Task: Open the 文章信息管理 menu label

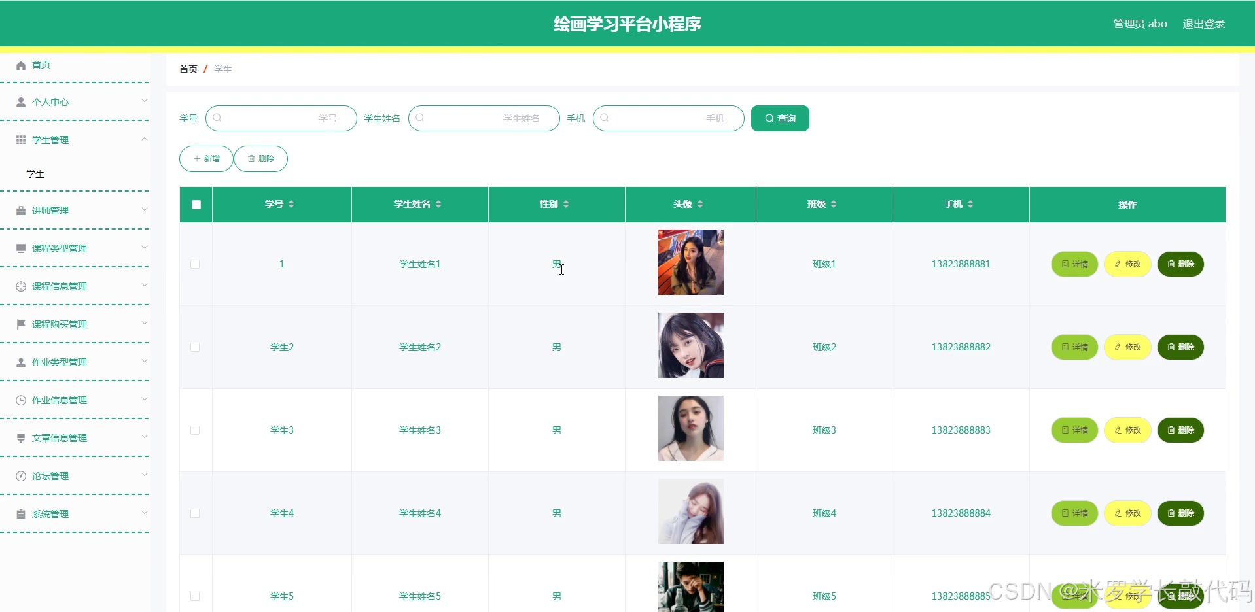Action: pyautogui.click(x=60, y=438)
